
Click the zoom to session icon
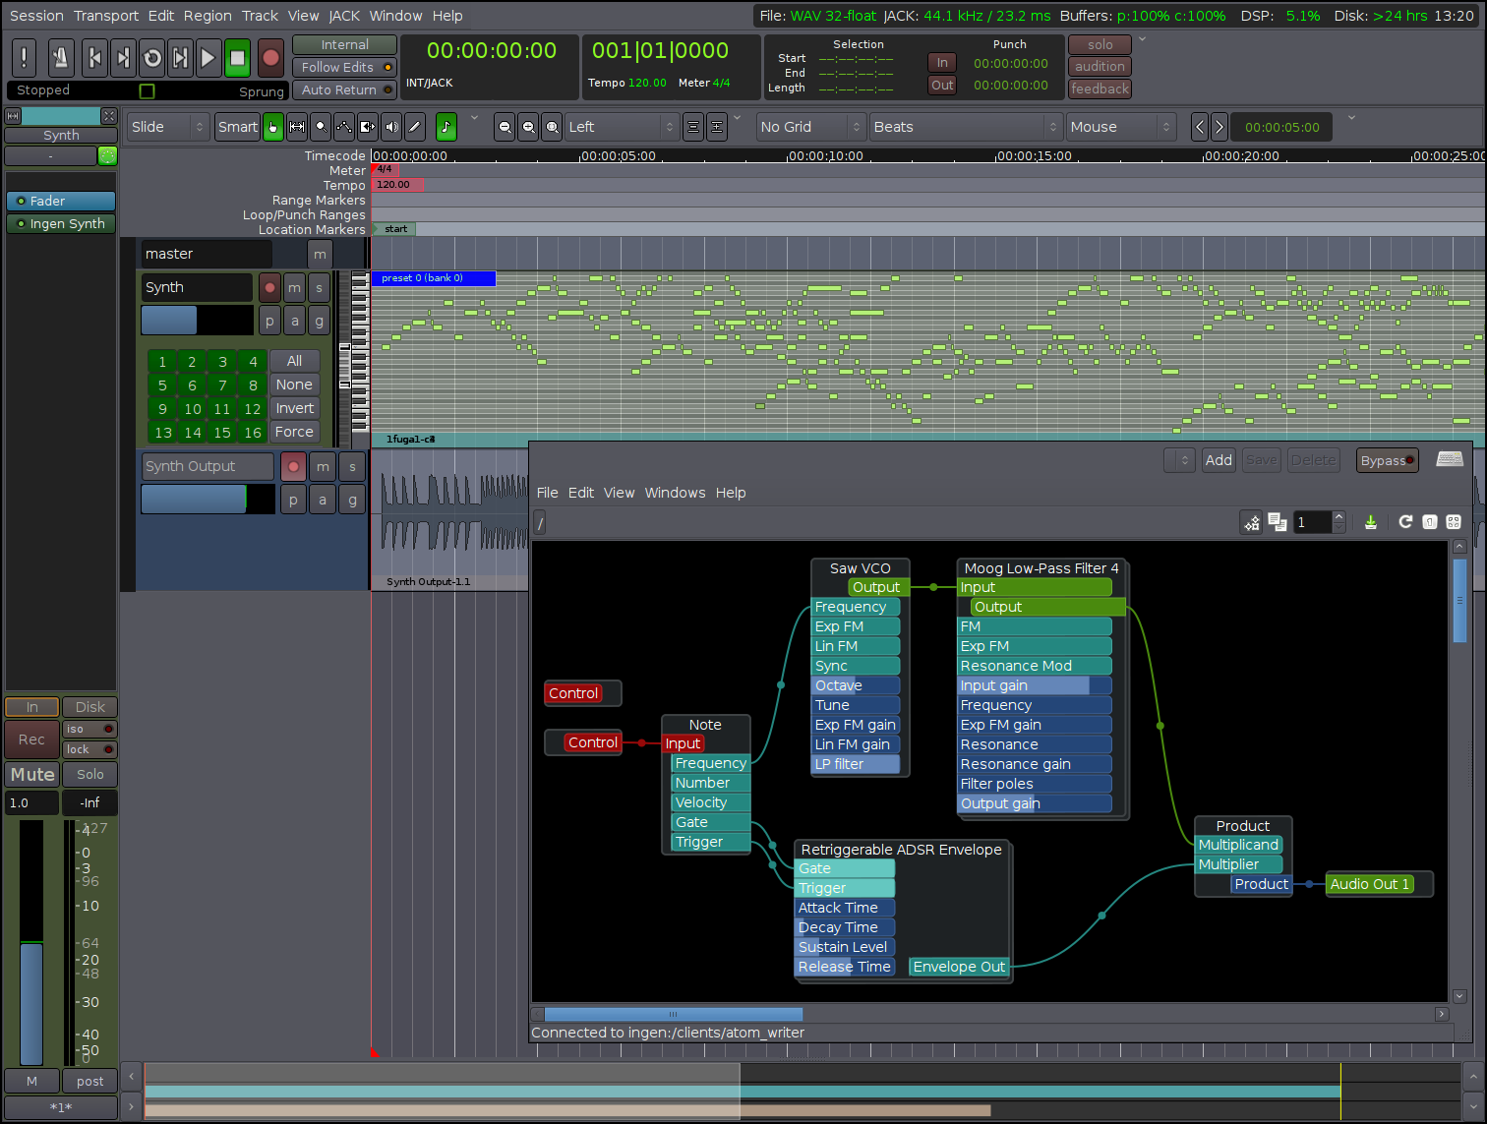point(552,127)
